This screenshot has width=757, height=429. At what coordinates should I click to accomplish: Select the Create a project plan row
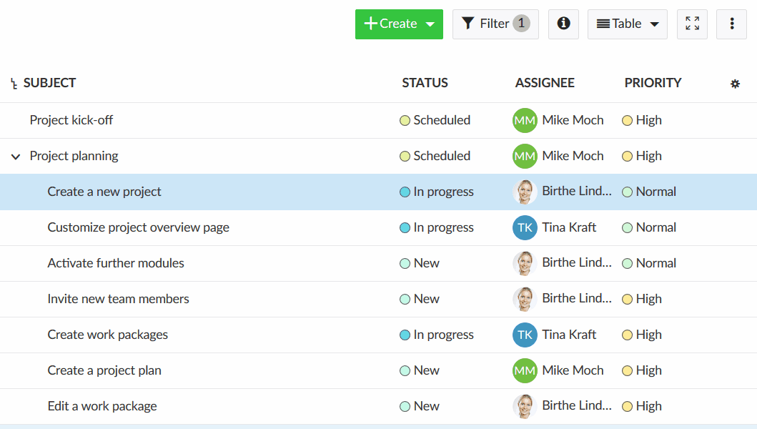click(379, 370)
